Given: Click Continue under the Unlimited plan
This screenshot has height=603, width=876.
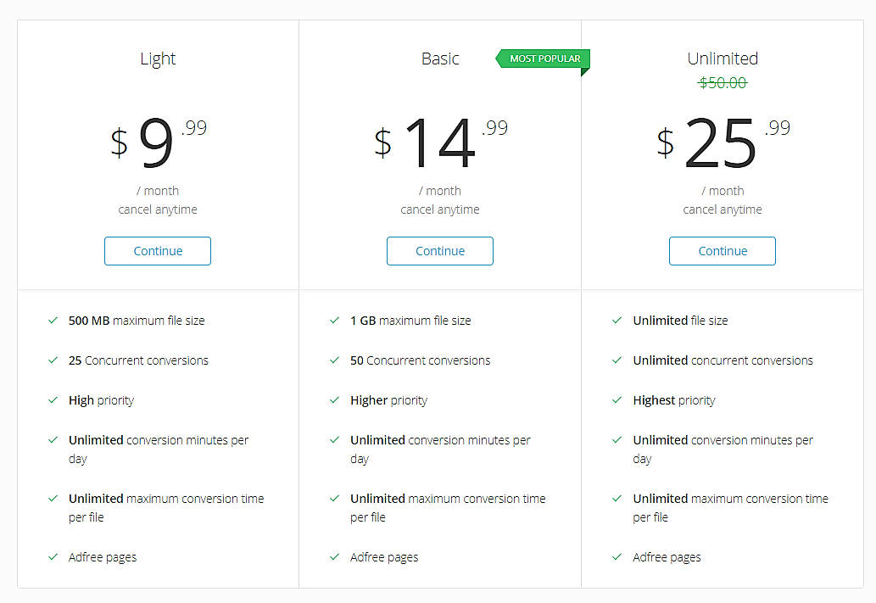Looking at the screenshot, I should 723,251.
